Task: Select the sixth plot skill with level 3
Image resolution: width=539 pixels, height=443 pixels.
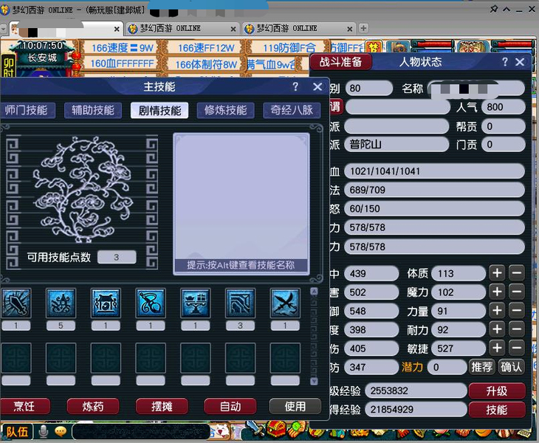Action: coord(240,303)
